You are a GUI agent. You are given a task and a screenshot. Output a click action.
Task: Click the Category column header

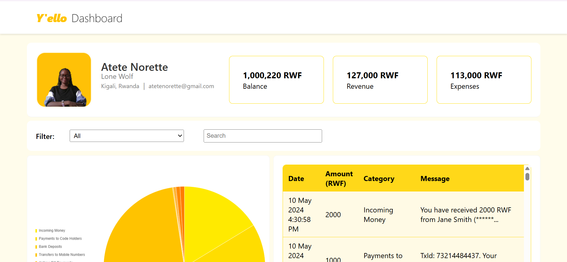point(379,179)
